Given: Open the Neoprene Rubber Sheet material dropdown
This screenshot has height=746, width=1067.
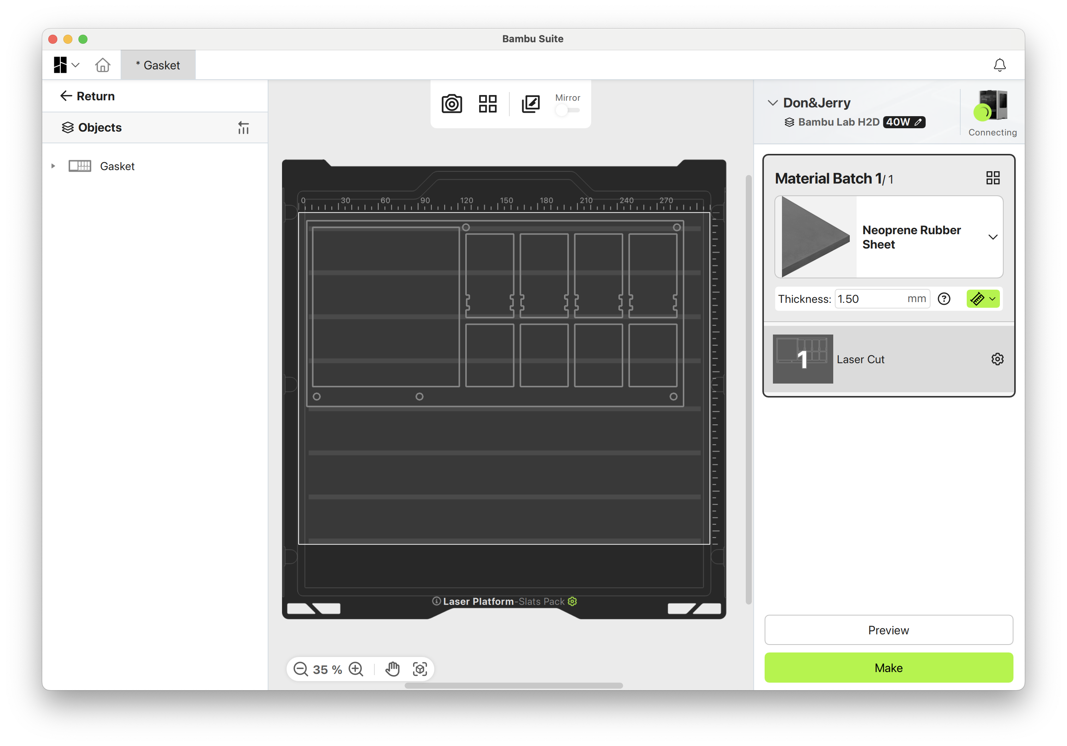Looking at the screenshot, I should (993, 237).
